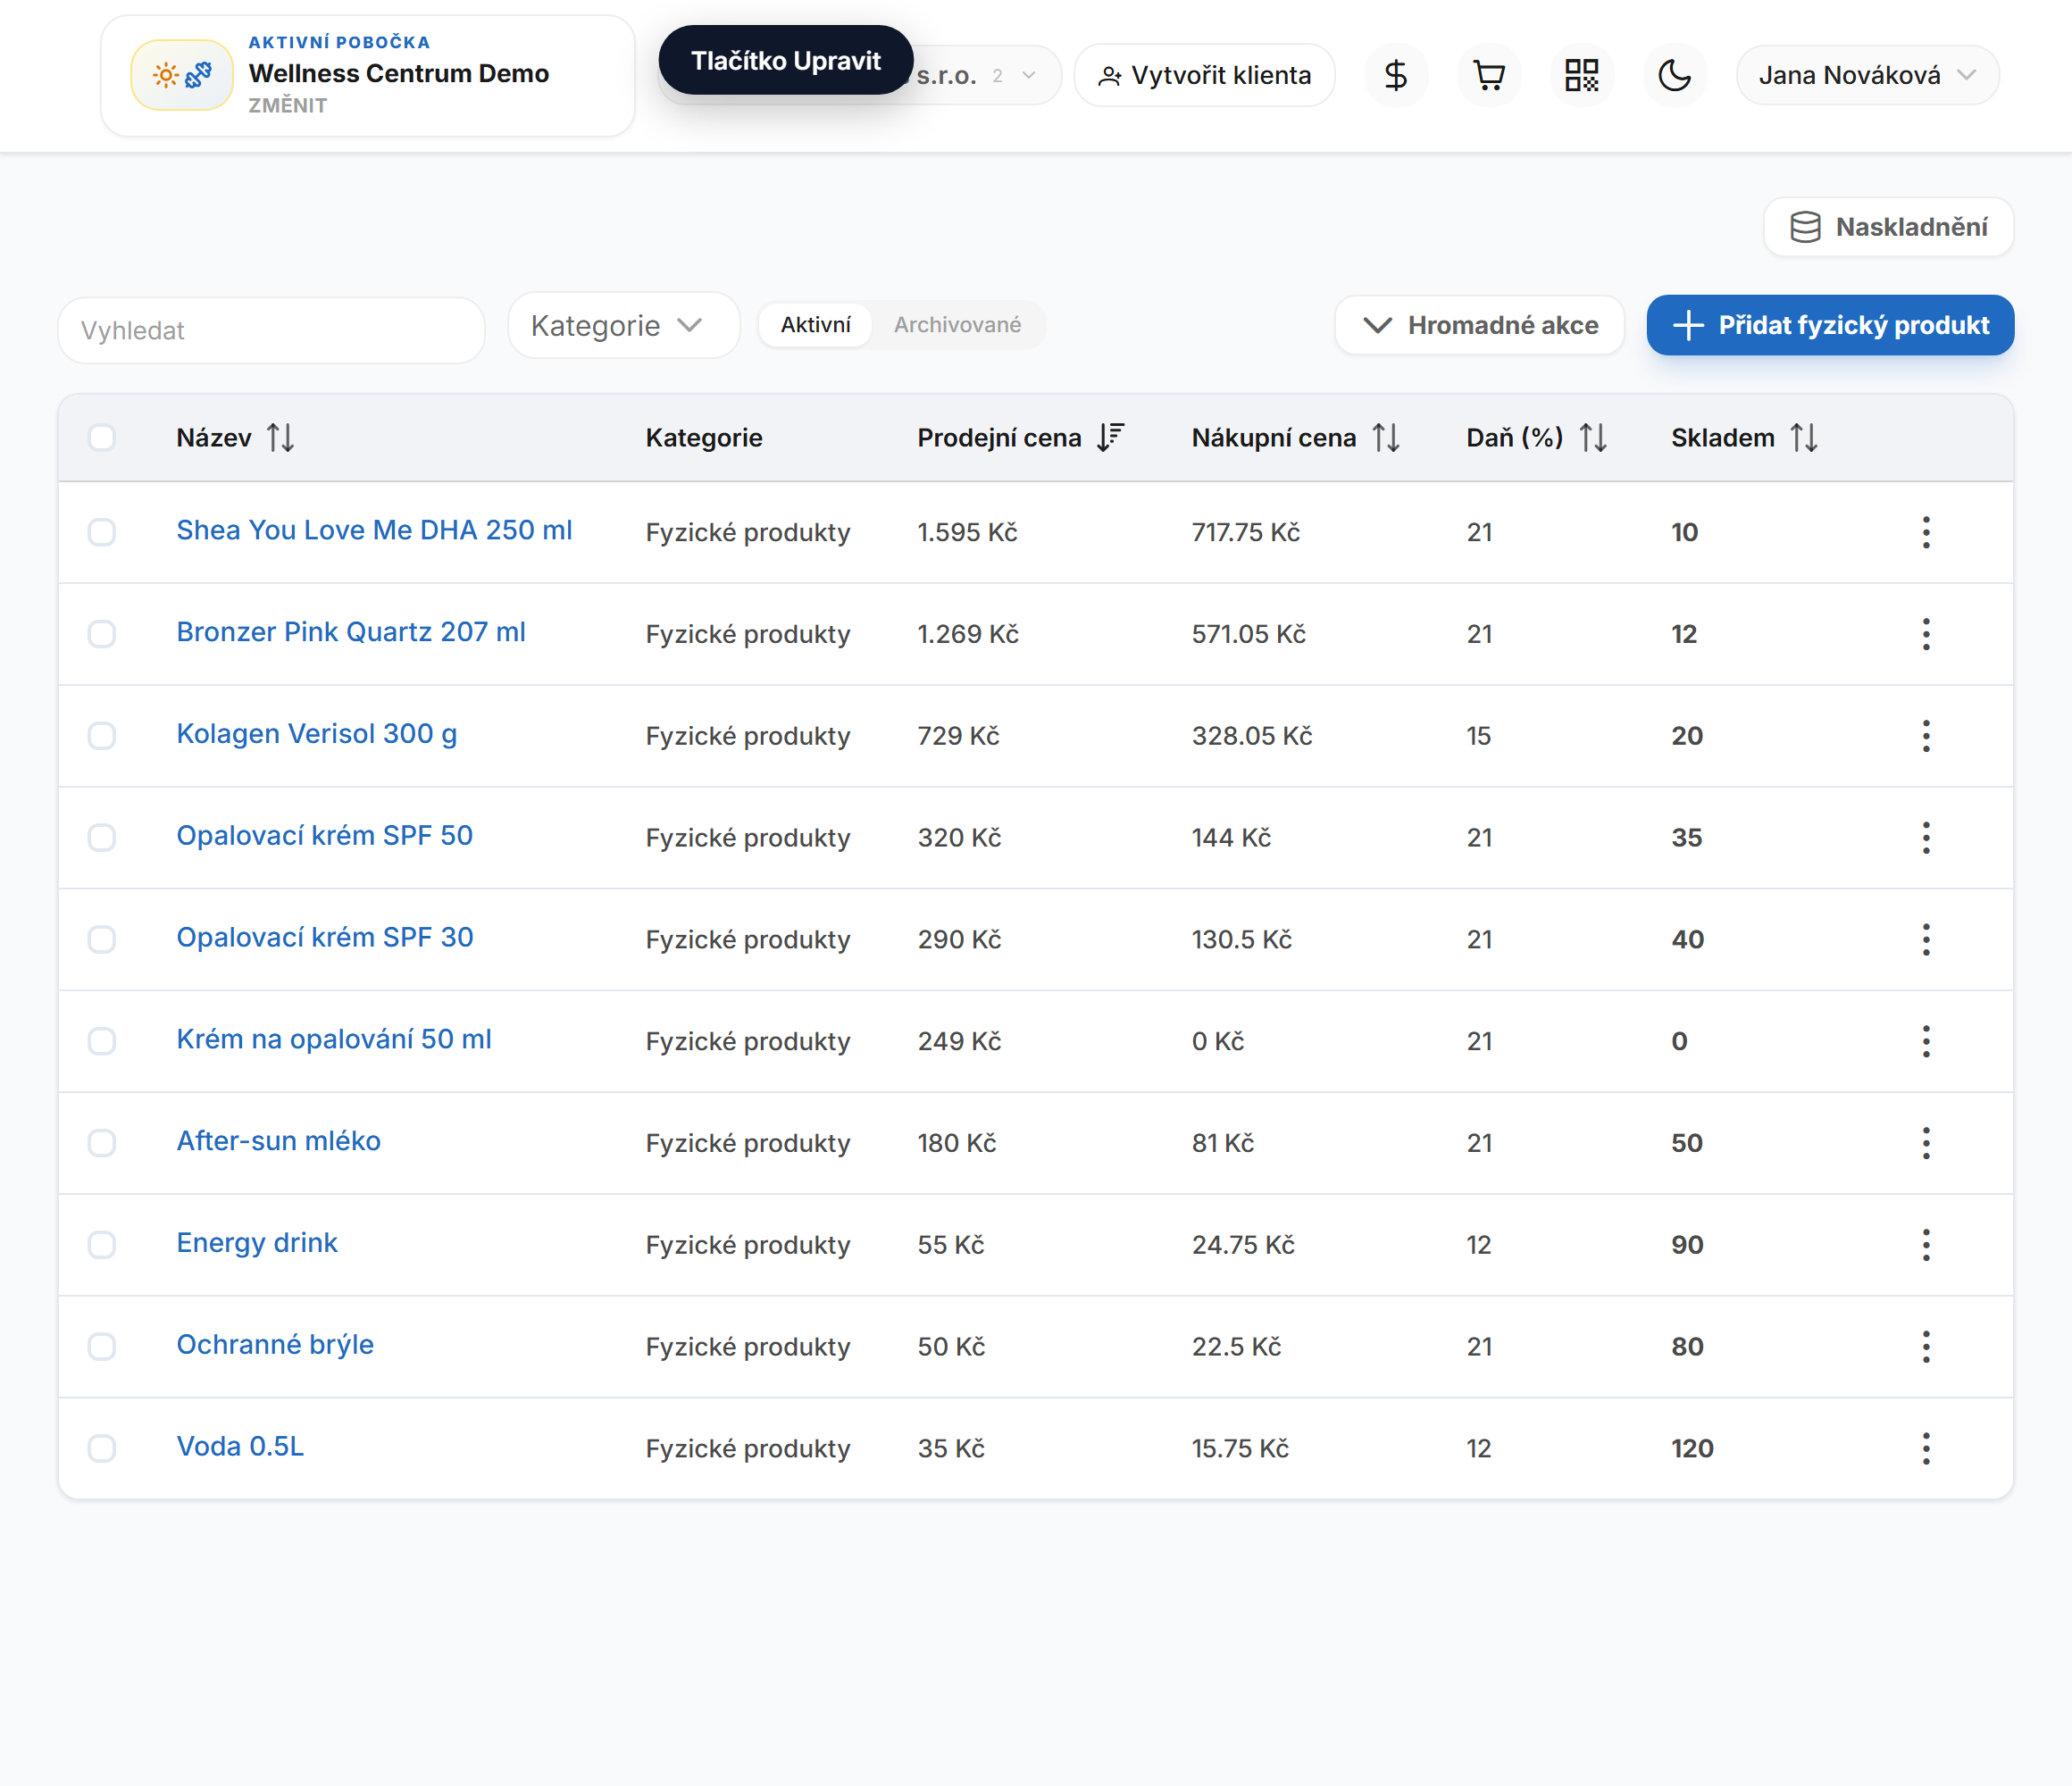Select all rows with header checkbox
This screenshot has height=1786, width=2072.
tap(102, 437)
